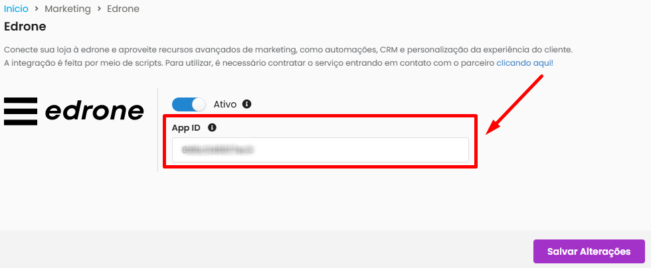The image size is (651, 268).
Task: Open the Marketing breadcrumb item
Action: [68, 9]
